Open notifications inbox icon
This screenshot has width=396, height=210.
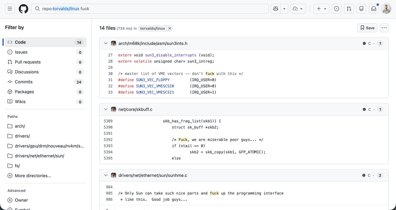374,9
